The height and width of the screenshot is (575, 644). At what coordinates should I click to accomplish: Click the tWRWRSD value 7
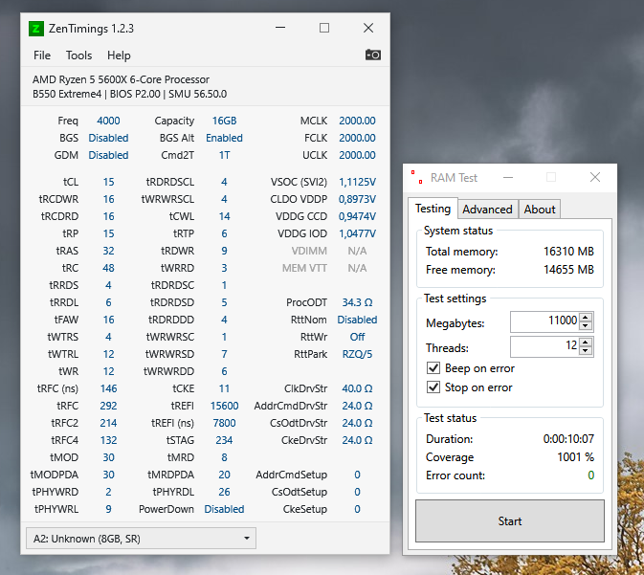click(224, 354)
